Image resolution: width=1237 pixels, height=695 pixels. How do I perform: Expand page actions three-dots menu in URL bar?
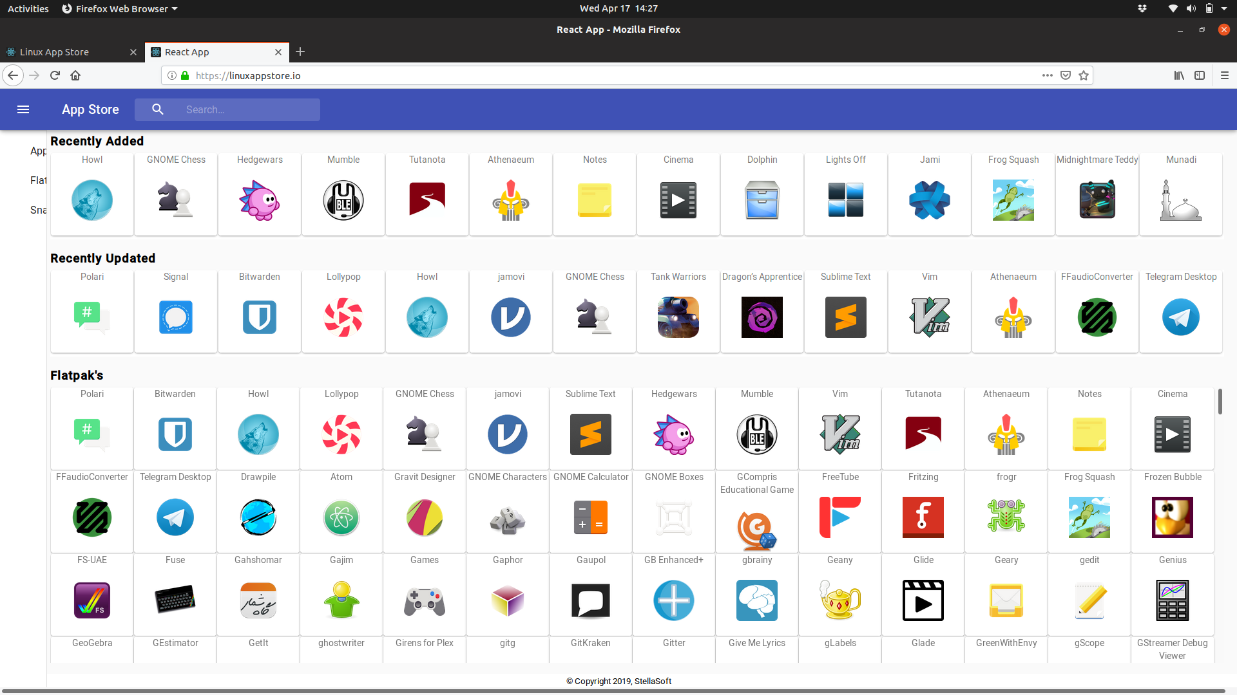point(1047,75)
